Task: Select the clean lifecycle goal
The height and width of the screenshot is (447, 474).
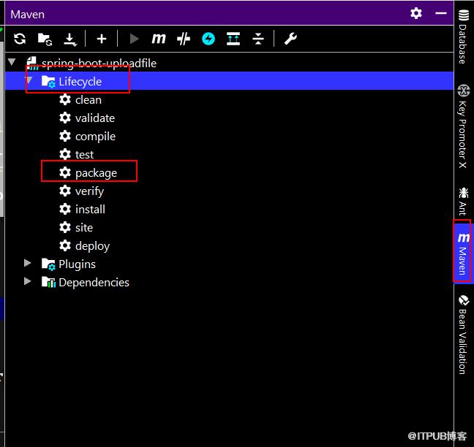Action: click(89, 100)
